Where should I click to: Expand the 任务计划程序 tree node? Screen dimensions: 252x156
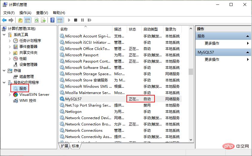[x=10, y=41]
